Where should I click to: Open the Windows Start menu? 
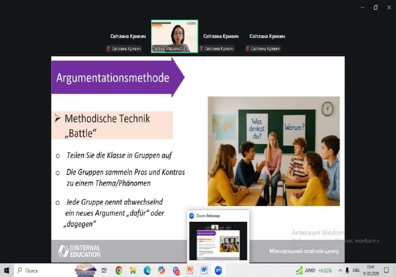coord(7,270)
